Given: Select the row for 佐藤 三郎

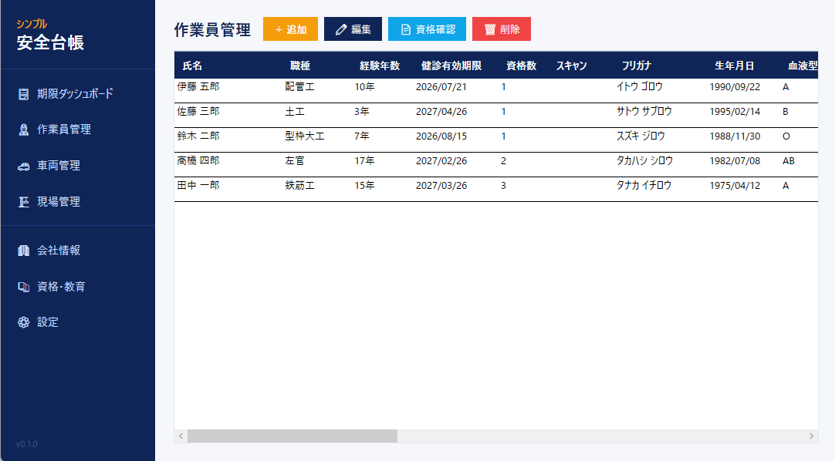Looking at the screenshot, I should click(x=495, y=115).
